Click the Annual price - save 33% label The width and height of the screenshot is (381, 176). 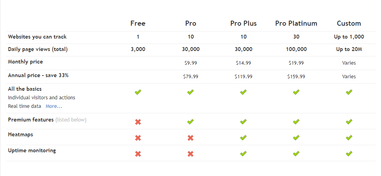pyautogui.click(x=38, y=75)
